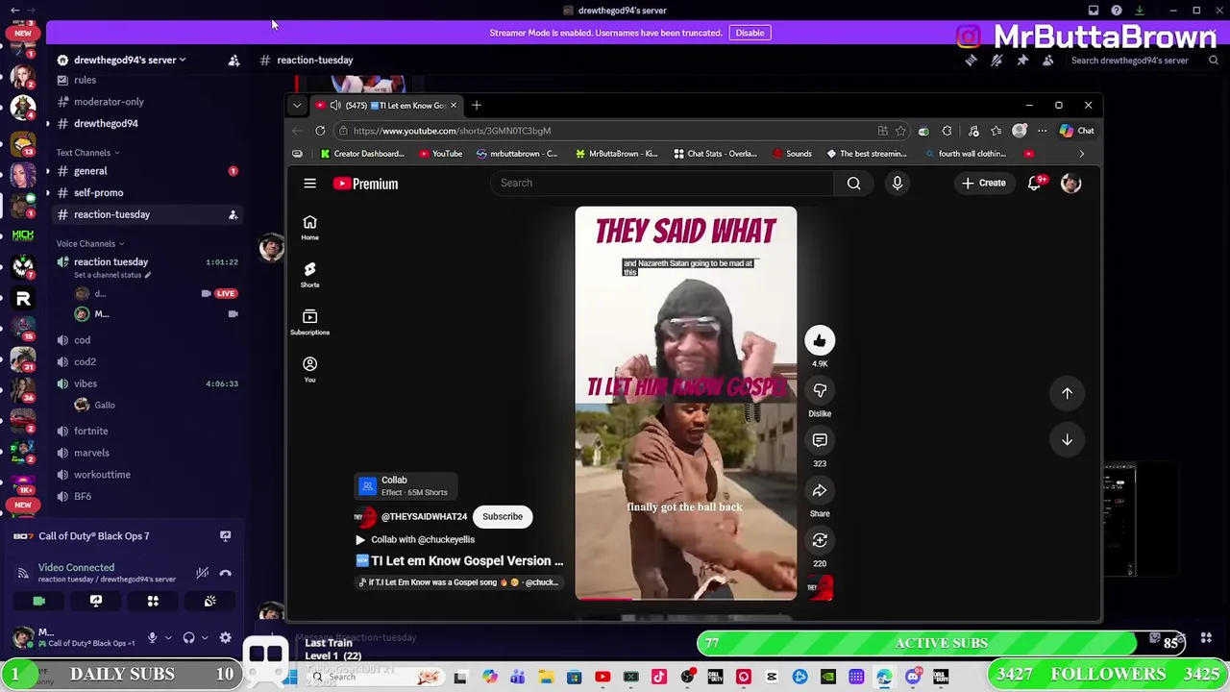Toggle Discord screen share button
1230x692 pixels.
(96, 601)
